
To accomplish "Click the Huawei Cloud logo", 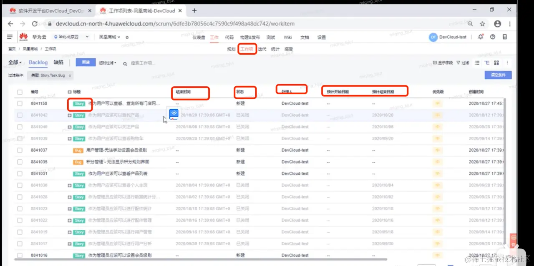I will click(23, 37).
